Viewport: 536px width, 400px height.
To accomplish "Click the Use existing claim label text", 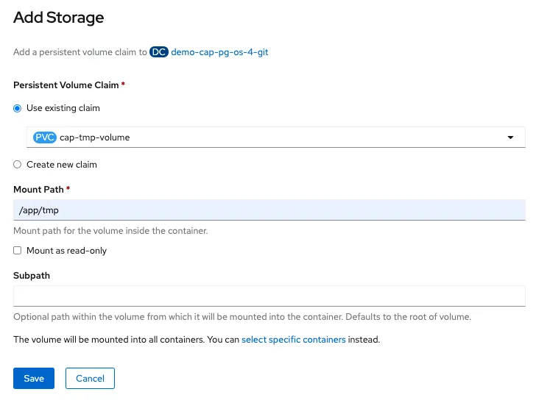I will click(x=63, y=108).
